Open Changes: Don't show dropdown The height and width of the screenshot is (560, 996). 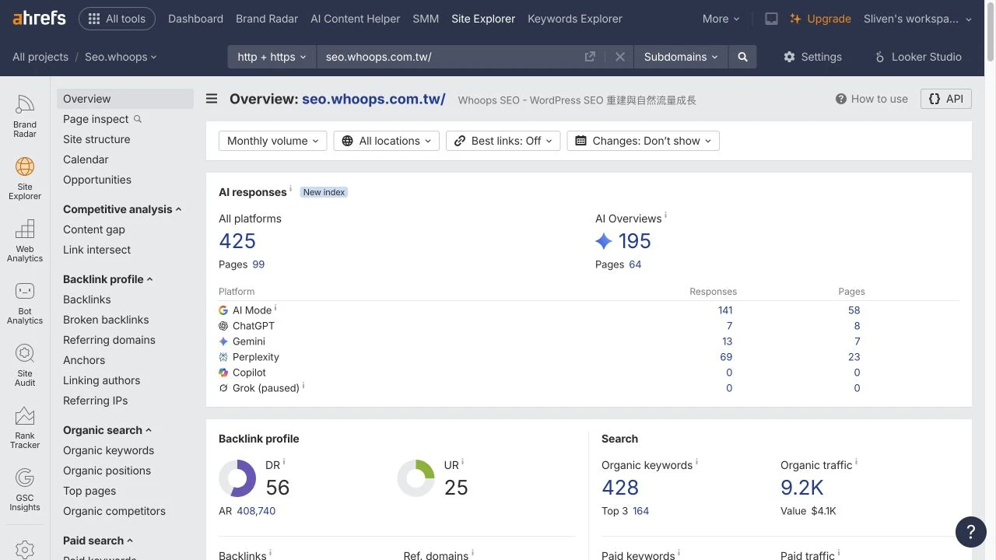[x=644, y=141]
